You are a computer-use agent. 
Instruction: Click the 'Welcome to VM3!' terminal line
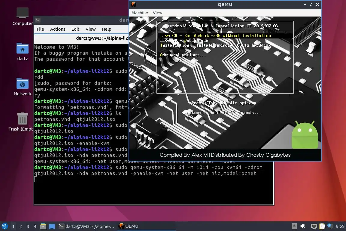pos(56,47)
